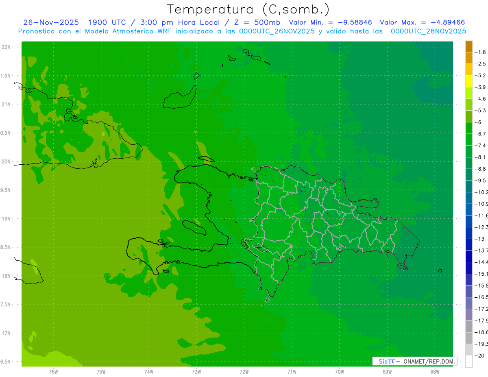Click the '-9.5' color scale label
This screenshot has height=377, width=488.
[x=480, y=181]
